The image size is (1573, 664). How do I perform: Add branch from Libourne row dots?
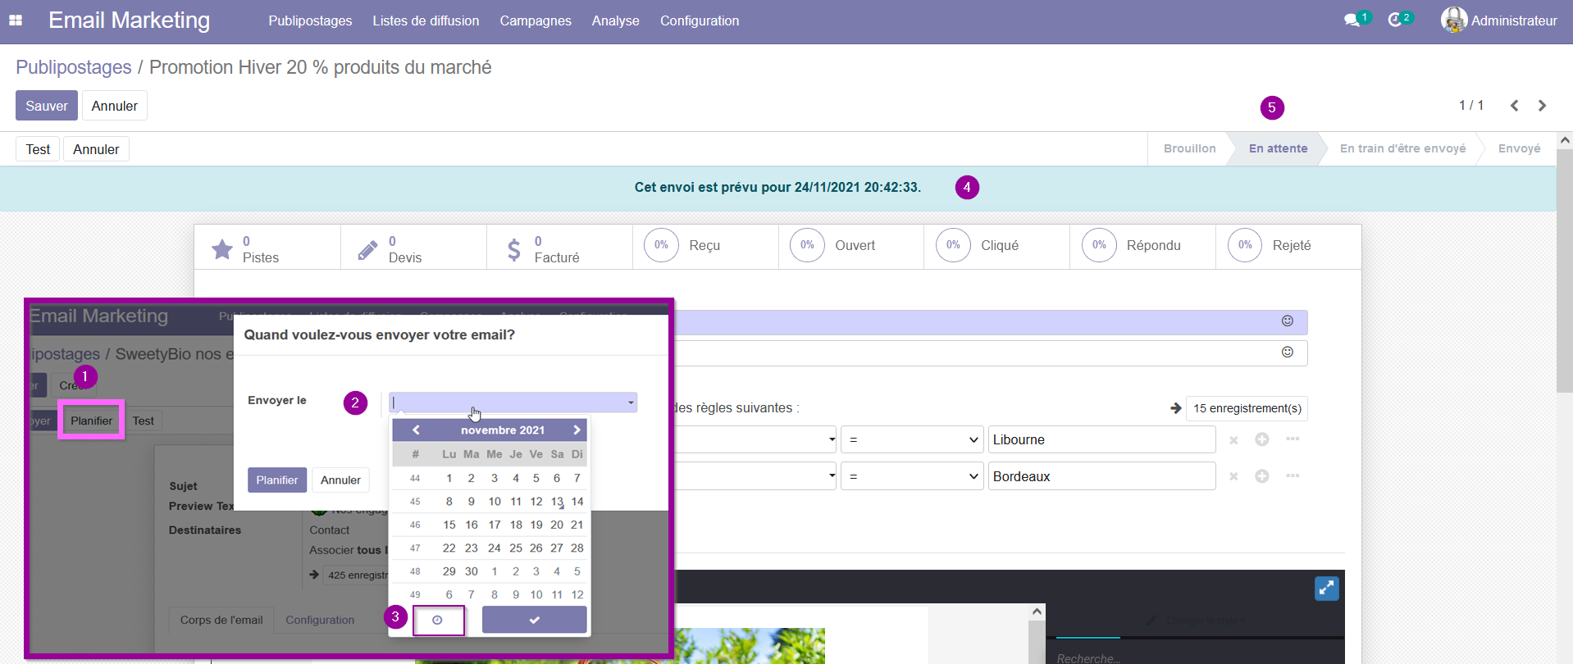1293,439
